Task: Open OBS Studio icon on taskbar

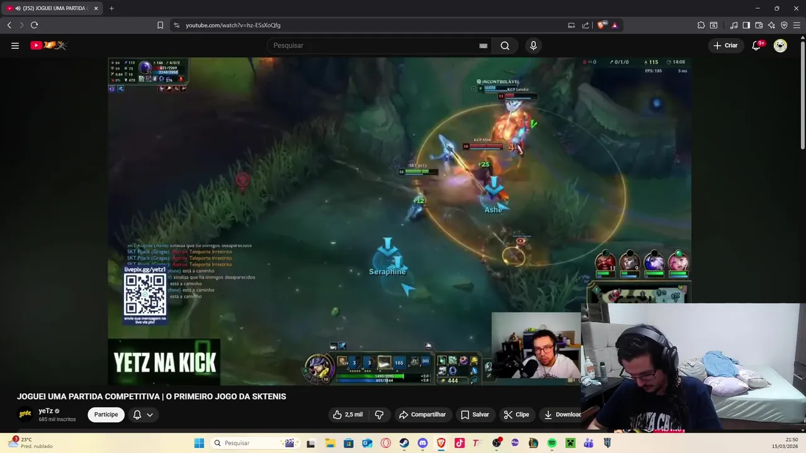Action: tap(496, 443)
